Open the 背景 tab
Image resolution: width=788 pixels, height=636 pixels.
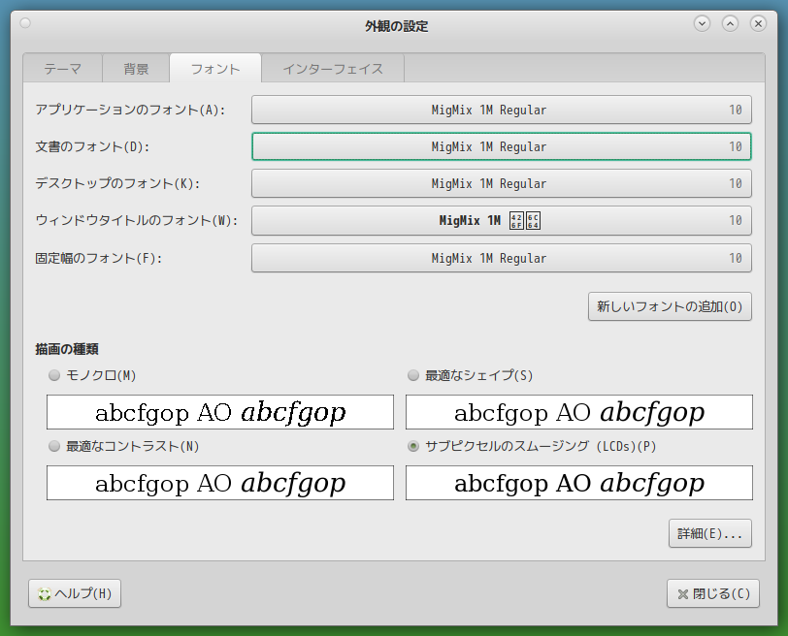click(136, 68)
